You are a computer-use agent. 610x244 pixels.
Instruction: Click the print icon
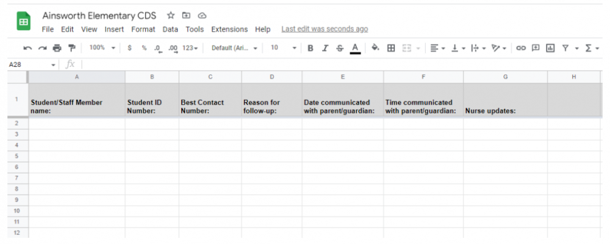(x=57, y=48)
